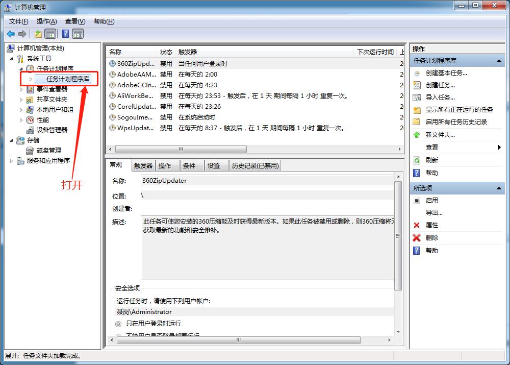This screenshot has width=510, height=365.
Task: Click 启用所有任务历史记录 action link
Action: pos(456,122)
